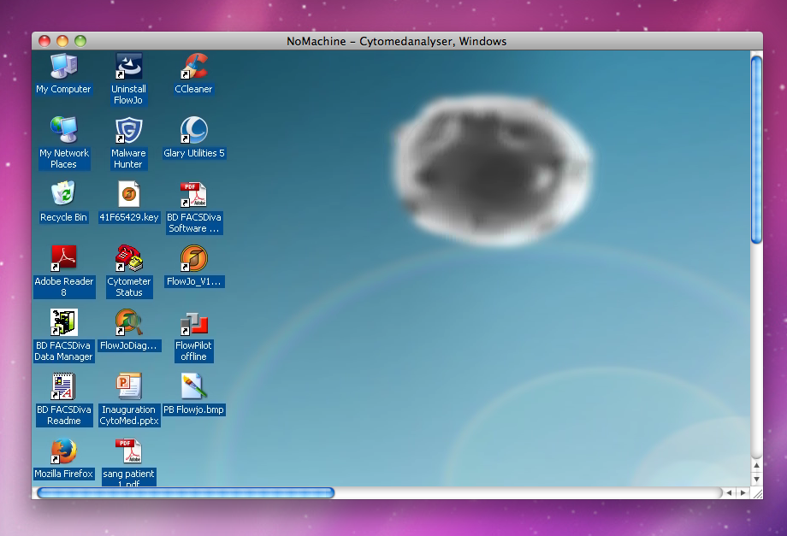Image resolution: width=787 pixels, height=536 pixels.
Task: Click the "Inauguration CytoMed.pptx" label text
Action: coord(129,415)
